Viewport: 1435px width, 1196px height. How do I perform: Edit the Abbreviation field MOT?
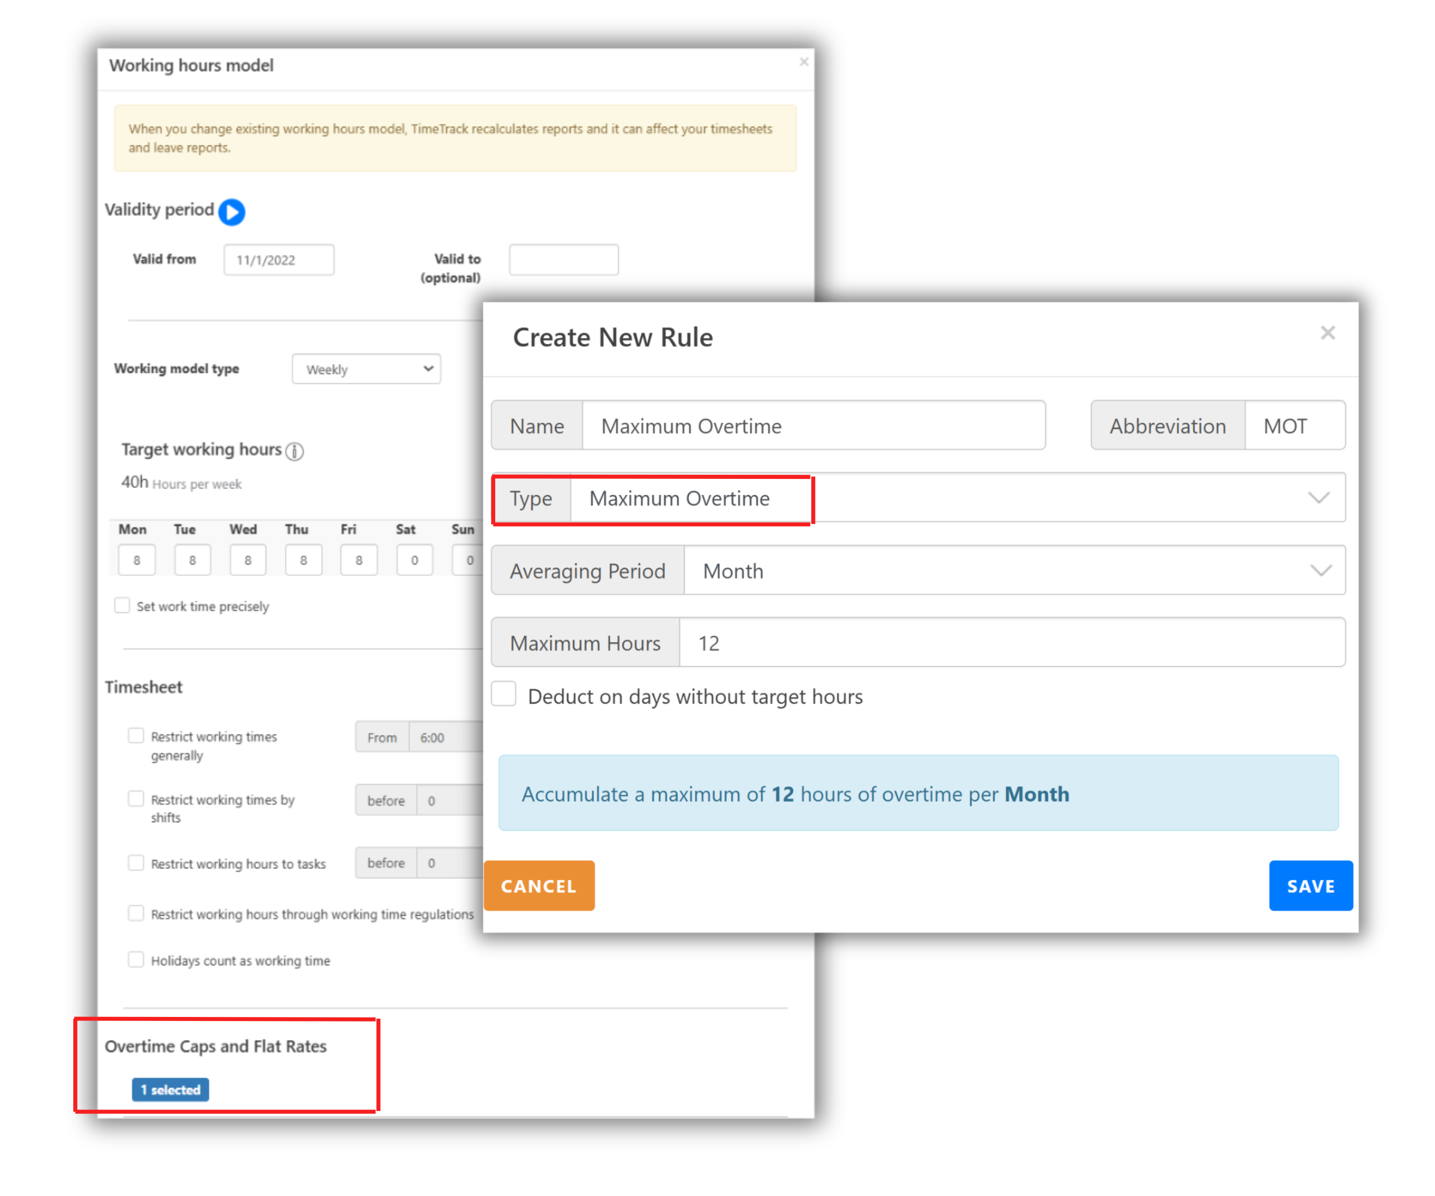pos(1294,426)
